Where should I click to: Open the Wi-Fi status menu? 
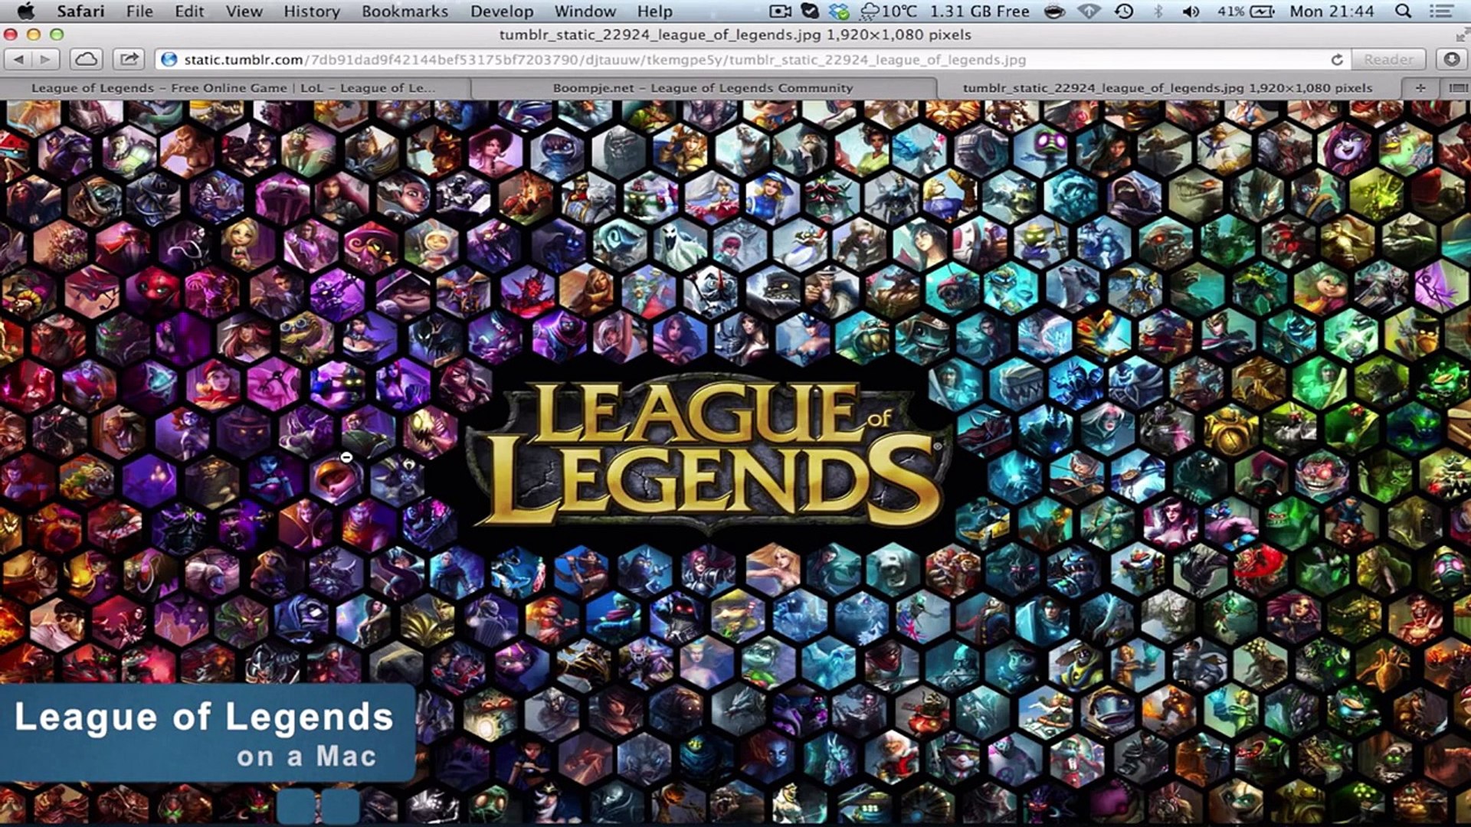[1089, 11]
